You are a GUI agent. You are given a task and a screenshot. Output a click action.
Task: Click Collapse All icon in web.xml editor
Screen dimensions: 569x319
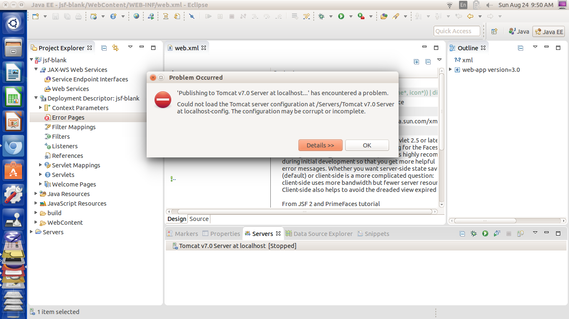428,61
